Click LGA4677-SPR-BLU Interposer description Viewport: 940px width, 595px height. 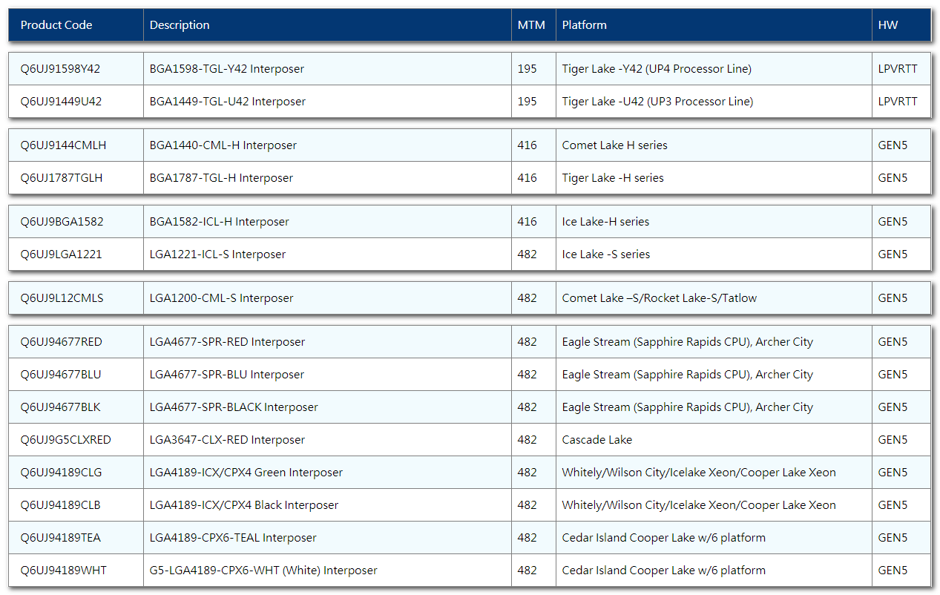[x=227, y=375]
